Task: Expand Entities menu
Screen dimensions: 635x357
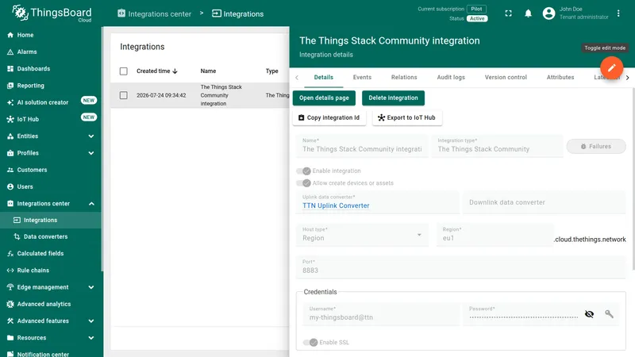Action: tap(91, 136)
